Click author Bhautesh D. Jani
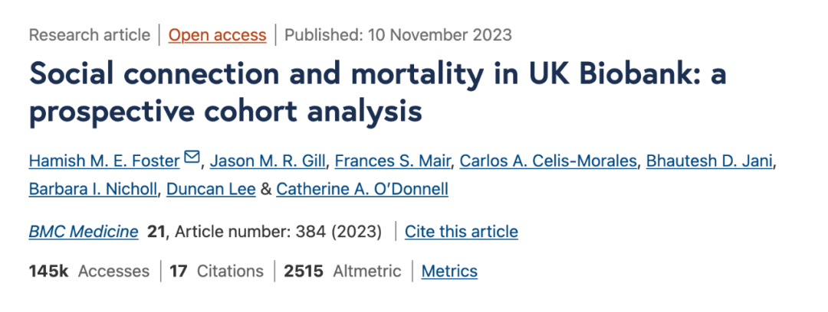This screenshot has height=312, width=828. pos(711,161)
